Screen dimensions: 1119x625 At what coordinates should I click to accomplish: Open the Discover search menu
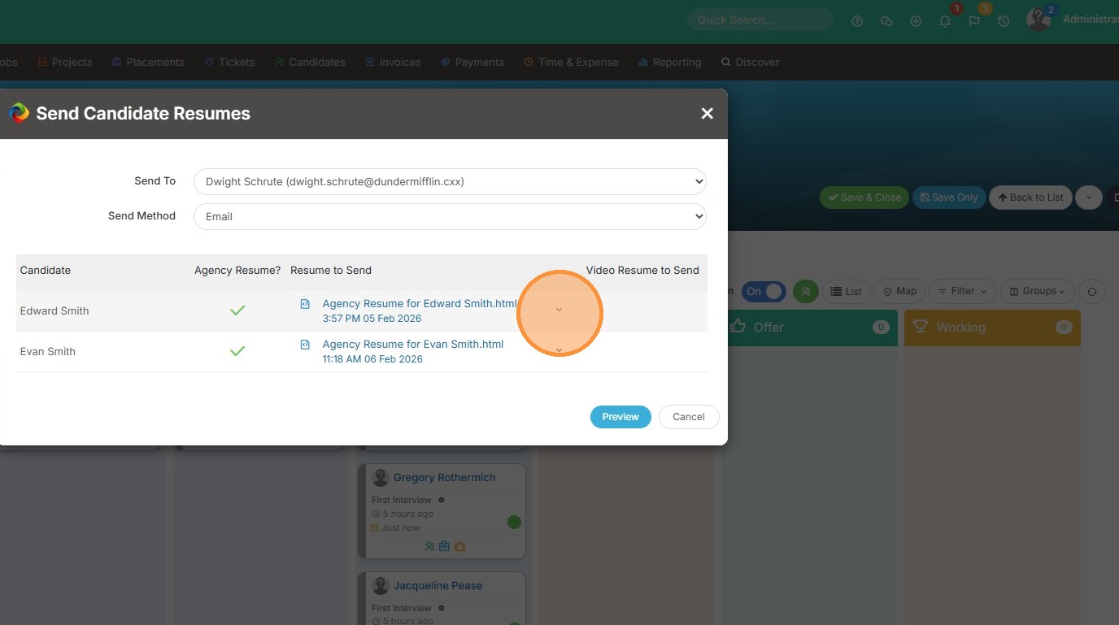(x=750, y=62)
